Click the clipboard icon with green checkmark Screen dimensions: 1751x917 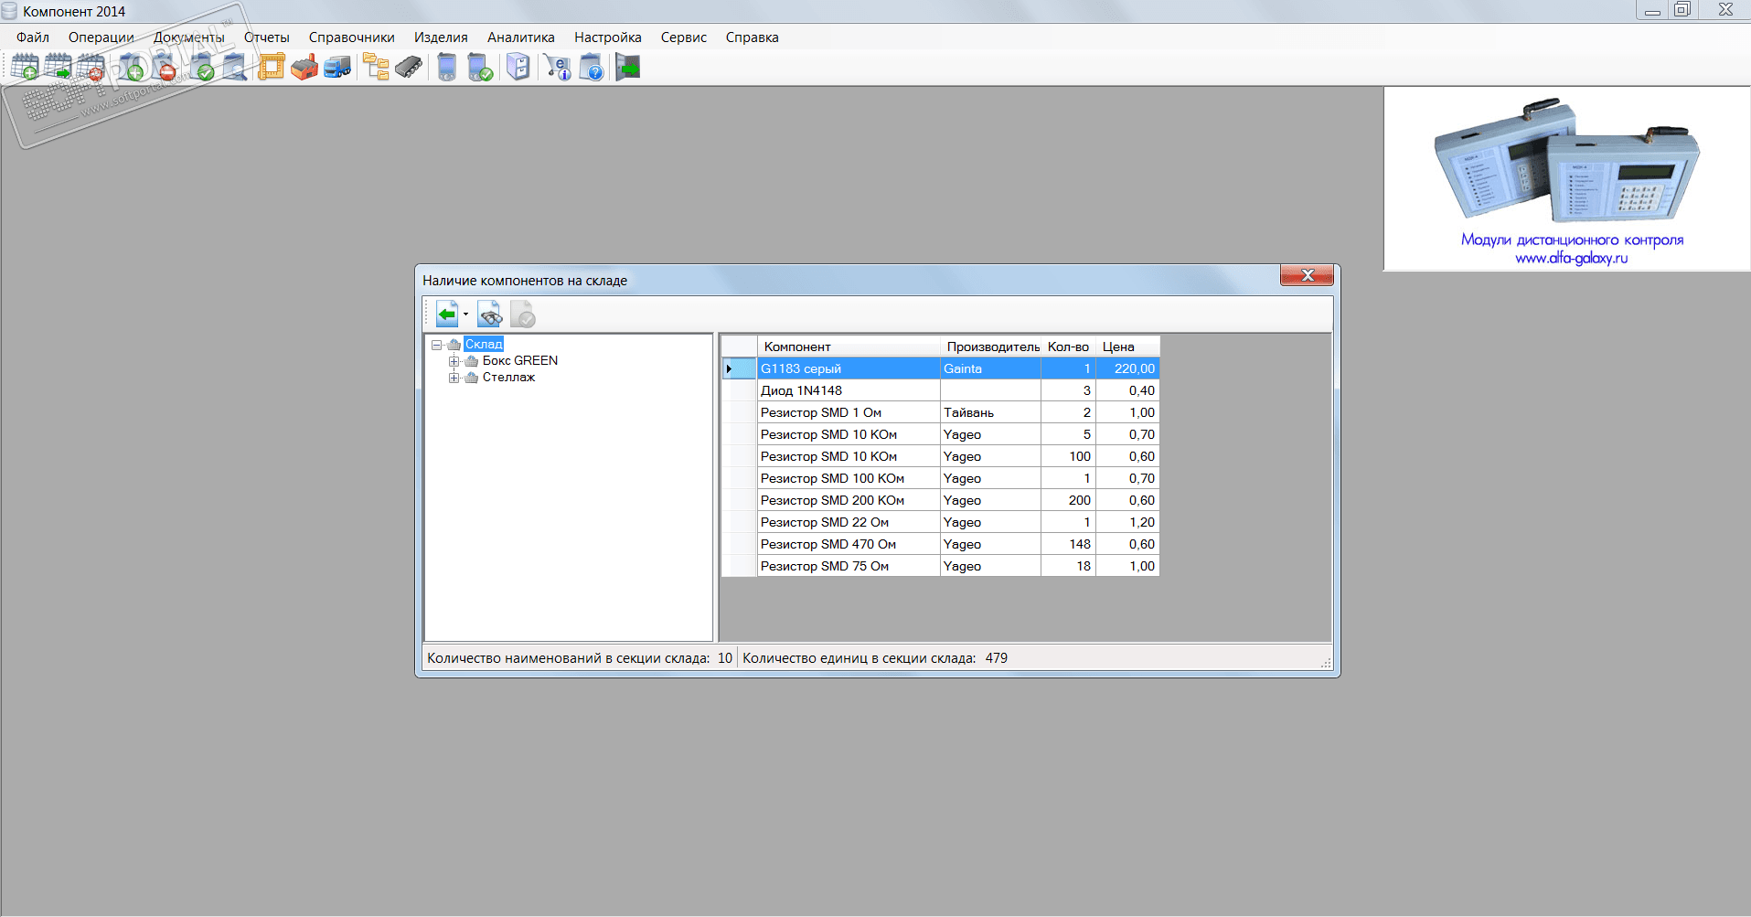201,68
